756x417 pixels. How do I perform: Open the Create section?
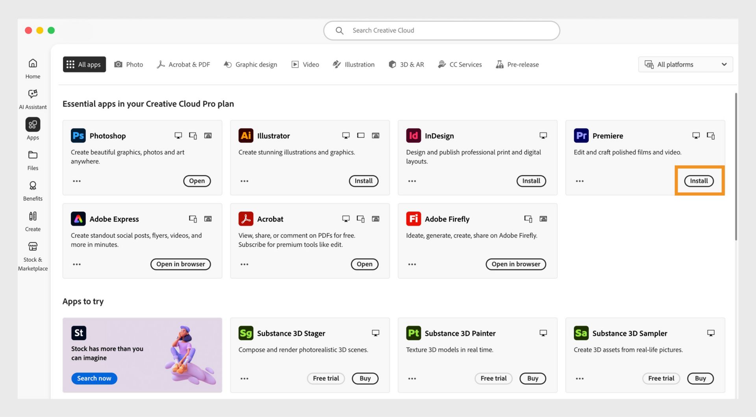click(x=33, y=221)
